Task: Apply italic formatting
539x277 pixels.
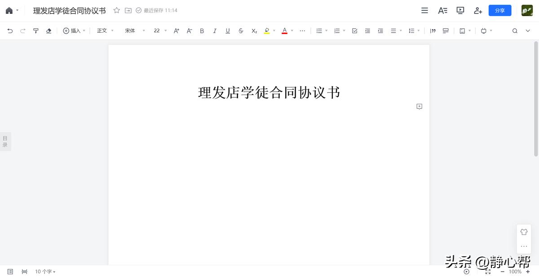Action: (x=215, y=30)
